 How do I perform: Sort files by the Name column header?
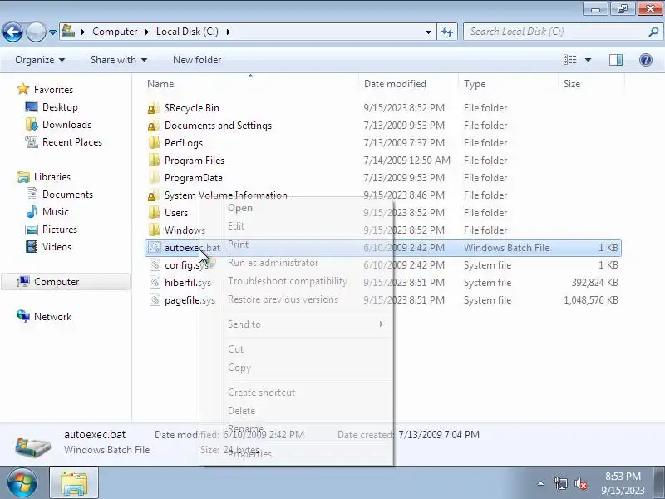pyautogui.click(x=160, y=84)
